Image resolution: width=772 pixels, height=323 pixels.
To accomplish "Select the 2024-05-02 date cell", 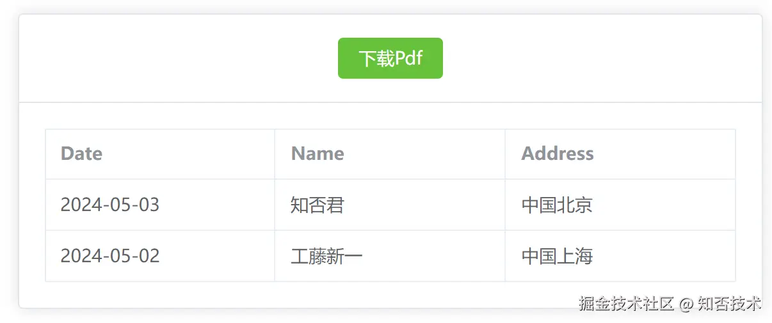I will pos(109,256).
